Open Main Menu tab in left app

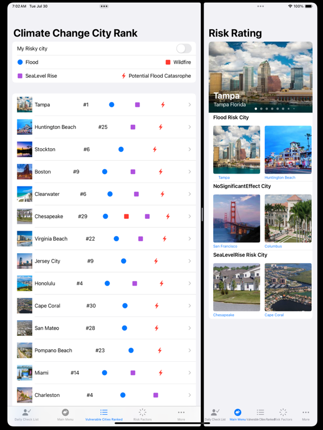(x=66, y=415)
